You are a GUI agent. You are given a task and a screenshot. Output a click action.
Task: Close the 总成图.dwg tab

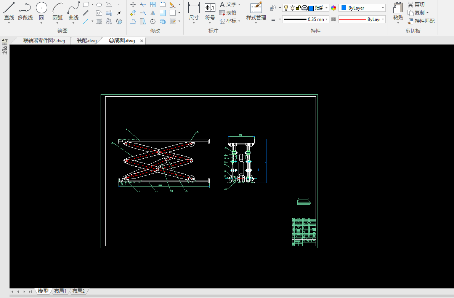pos(141,41)
